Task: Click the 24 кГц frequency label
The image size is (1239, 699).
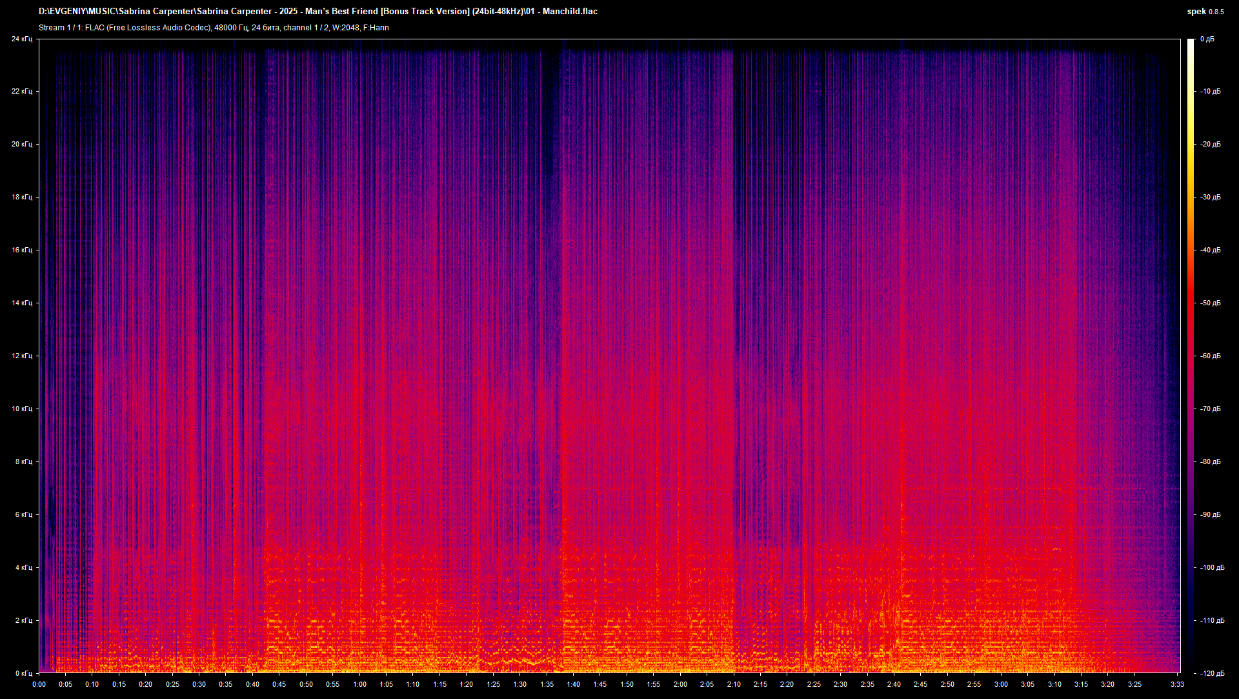Action: click(x=21, y=39)
